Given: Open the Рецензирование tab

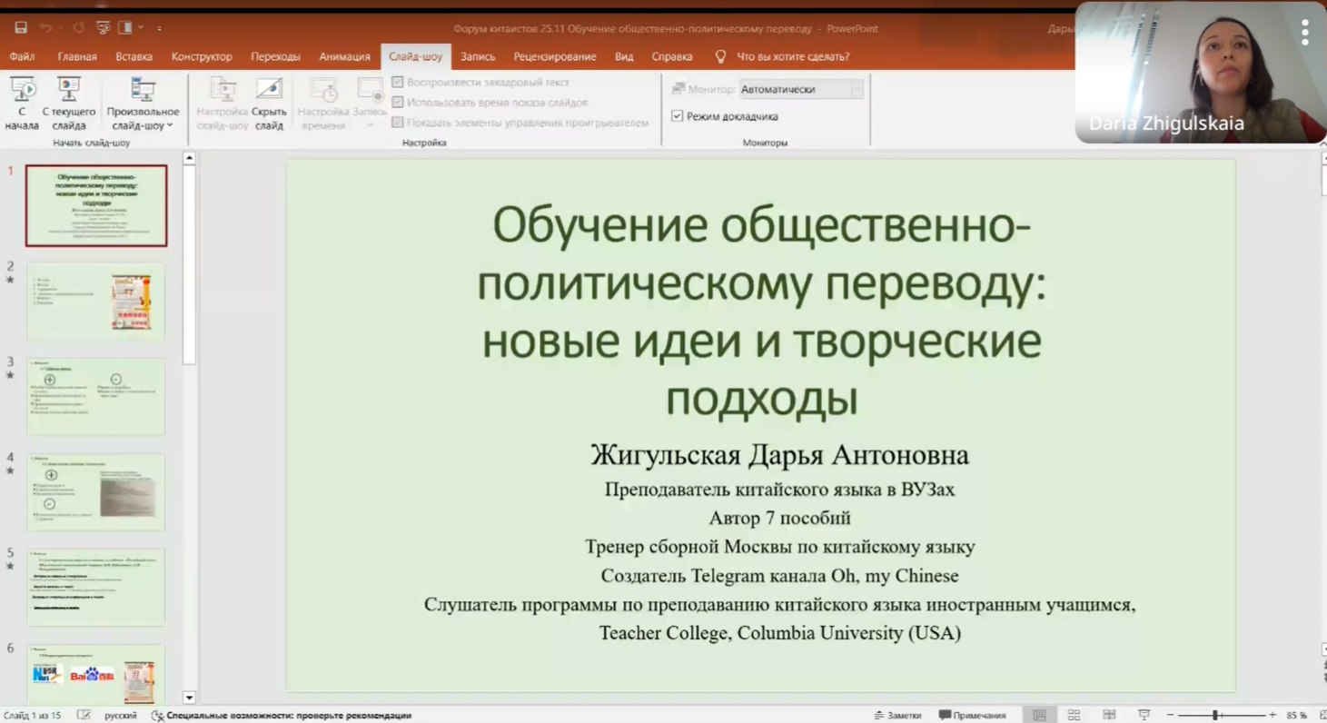Looking at the screenshot, I should 555,56.
